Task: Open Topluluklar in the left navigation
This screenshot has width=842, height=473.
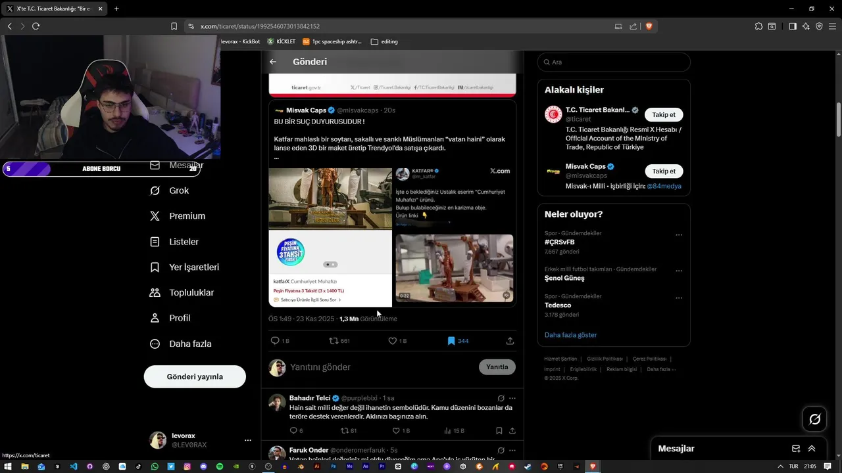Action: pos(182,292)
